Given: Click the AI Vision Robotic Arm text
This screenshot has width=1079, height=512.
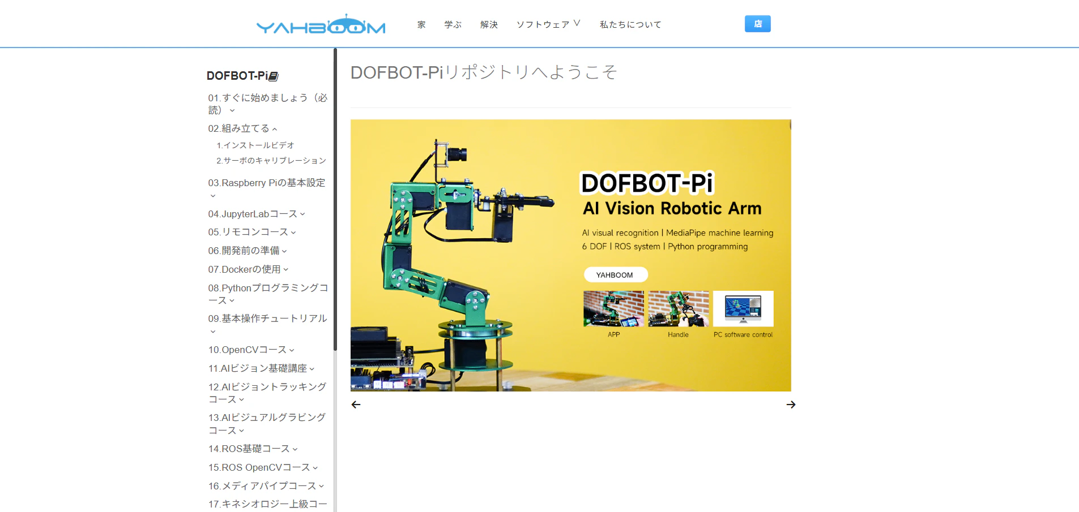Looking at the screenshot, I should click(x=672, y=208).
